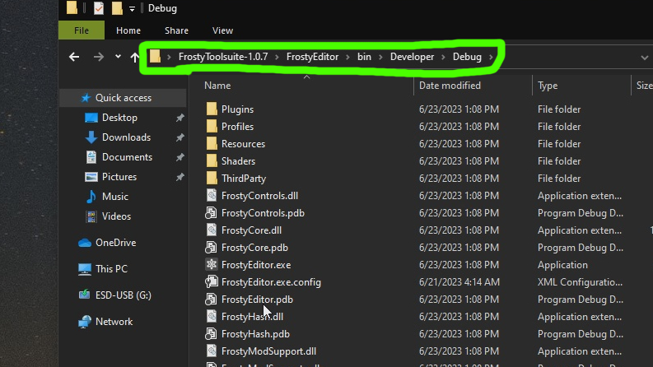Click the 6/21/2023 4:14 AM date cell
Viewport: 653px width, 367px height.
point(459,282)
